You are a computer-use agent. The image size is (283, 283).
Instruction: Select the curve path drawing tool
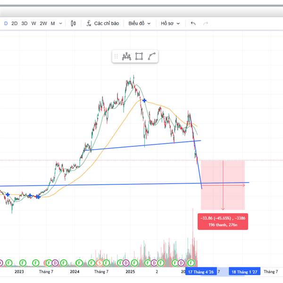click(x=151, y=57)
